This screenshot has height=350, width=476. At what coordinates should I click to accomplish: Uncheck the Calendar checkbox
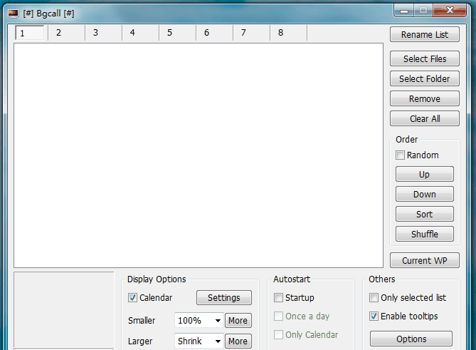[132, 298]
